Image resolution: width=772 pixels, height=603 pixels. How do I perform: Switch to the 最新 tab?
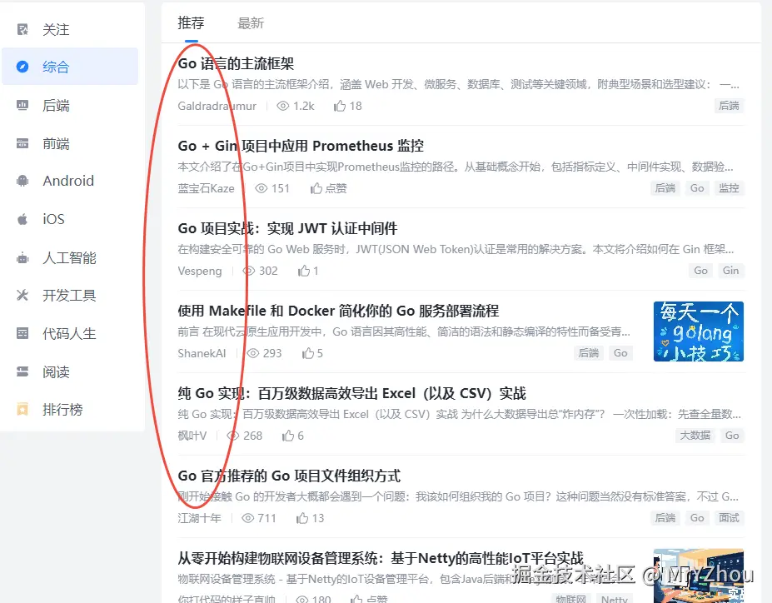pos(251,23)
